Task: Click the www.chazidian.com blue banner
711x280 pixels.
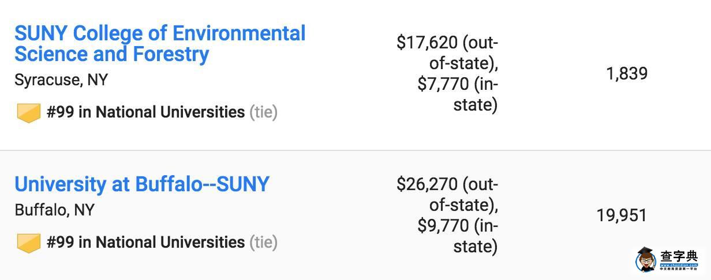Action: pos(679,264)
